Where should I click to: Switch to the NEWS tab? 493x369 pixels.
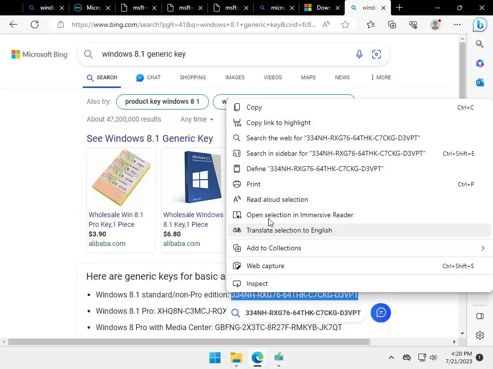coord(342,77)
